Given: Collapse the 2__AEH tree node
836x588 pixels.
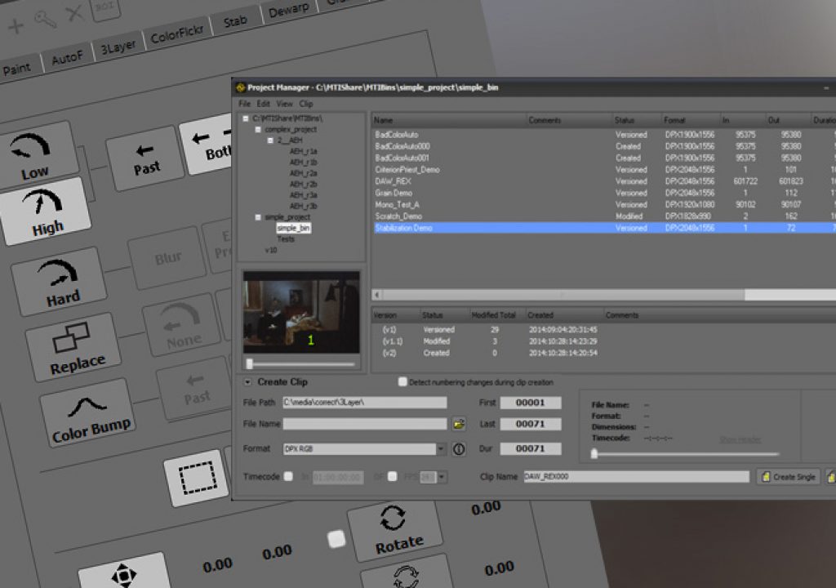Looking at the screenshot, I should click(270, 140).
